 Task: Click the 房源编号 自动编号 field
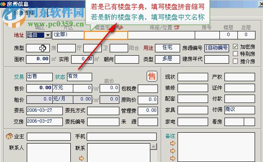(217, 48)
